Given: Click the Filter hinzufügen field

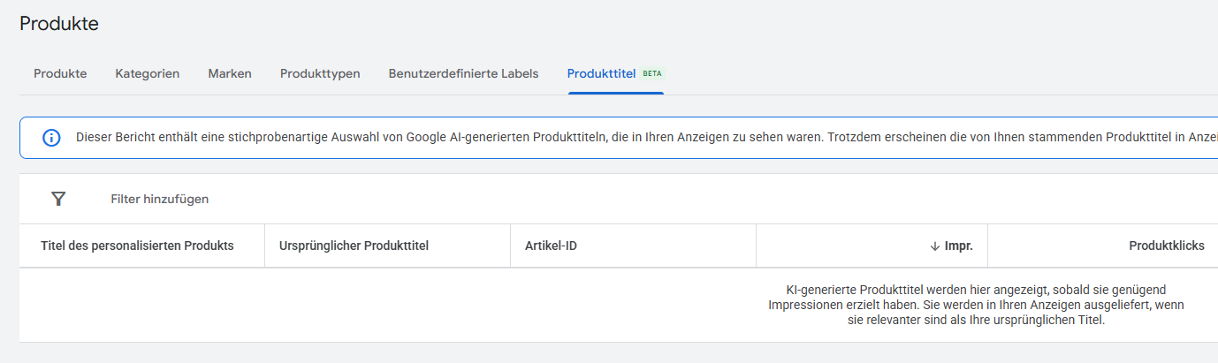Looking at the screenshot, I should point(160,200).
